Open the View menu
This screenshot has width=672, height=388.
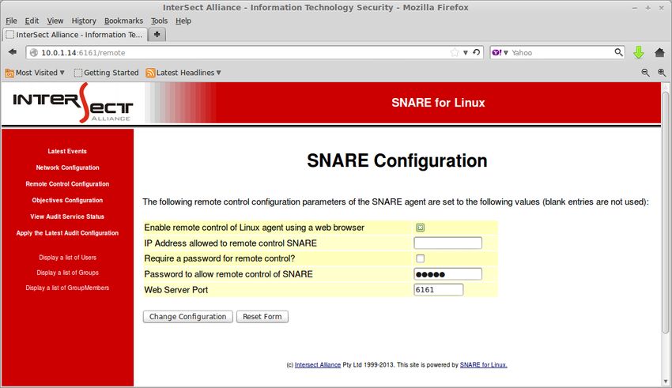(55, 21)
